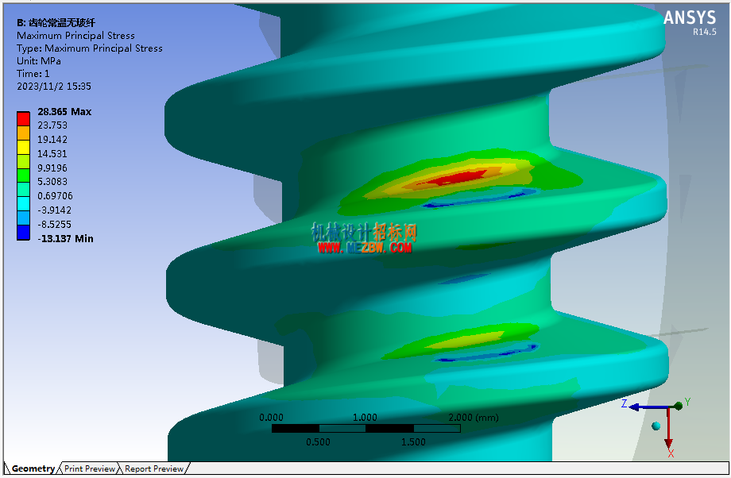Click the ANSYS R14.5 logo

[x=690, y=22]
